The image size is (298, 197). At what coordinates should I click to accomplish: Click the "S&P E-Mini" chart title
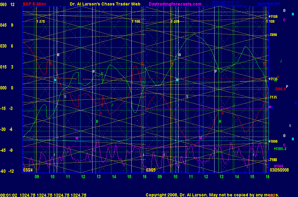tap(34, 4)
